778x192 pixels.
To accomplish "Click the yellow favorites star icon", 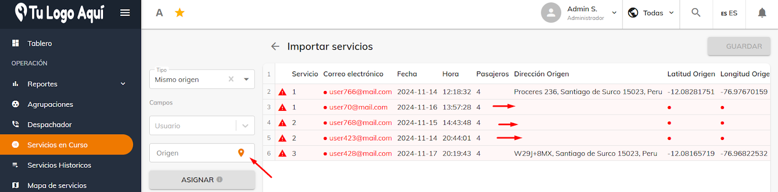I will click(179, 13).
